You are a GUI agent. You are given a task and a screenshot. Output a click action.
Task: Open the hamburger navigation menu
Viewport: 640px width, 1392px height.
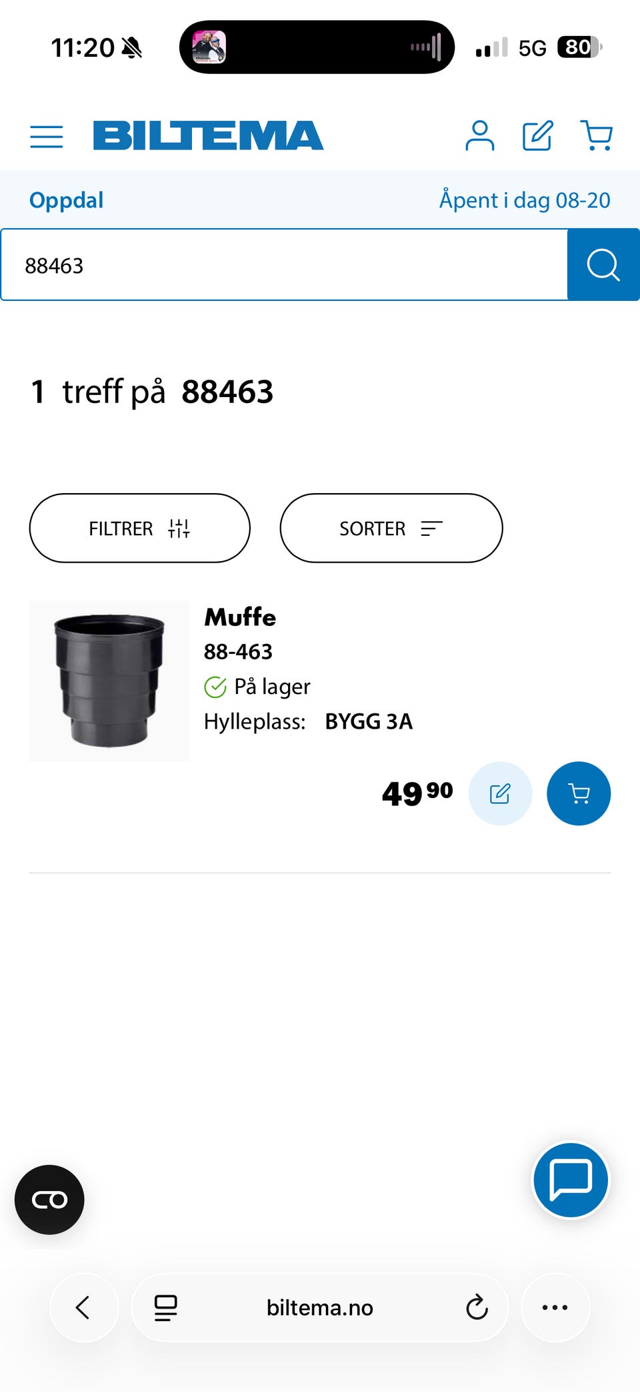click(47, 136)
